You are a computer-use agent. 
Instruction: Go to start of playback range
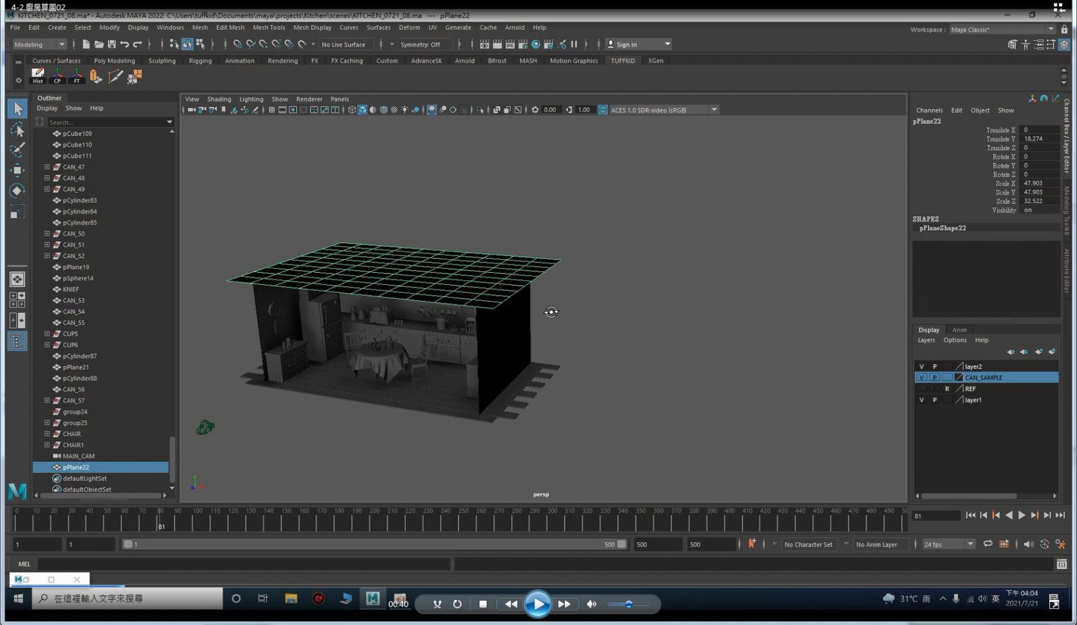point(970,515)
